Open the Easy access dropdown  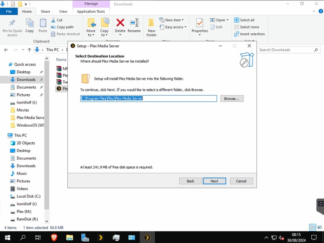[173, 27]
